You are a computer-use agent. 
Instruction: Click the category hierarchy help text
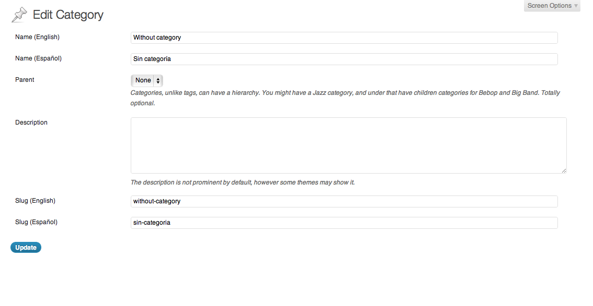click(x=345, y=98)
